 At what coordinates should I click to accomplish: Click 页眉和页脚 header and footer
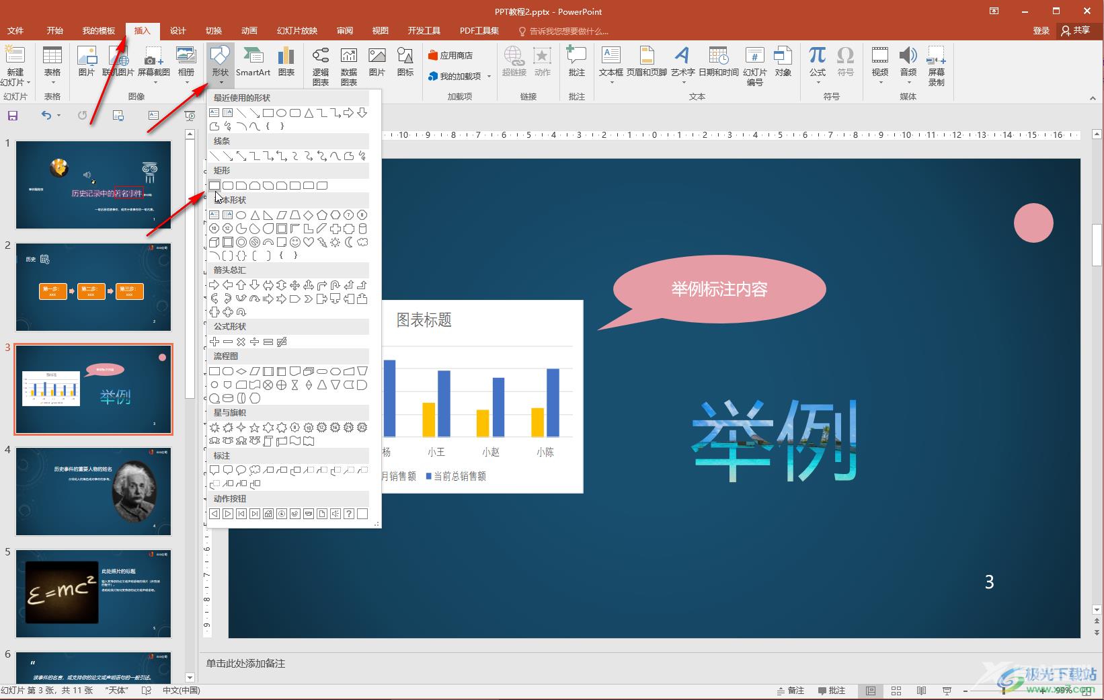(646, 62)
